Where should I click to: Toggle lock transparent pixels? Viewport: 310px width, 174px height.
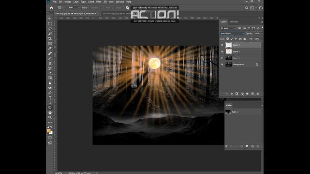point(227,39)
